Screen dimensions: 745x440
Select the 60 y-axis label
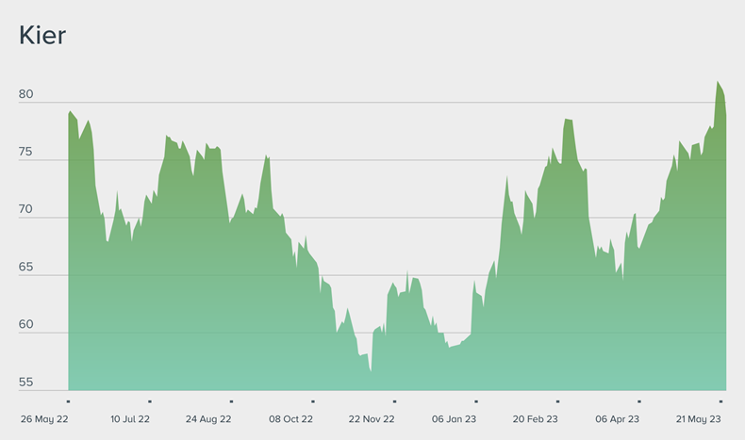tap(25, 325)
